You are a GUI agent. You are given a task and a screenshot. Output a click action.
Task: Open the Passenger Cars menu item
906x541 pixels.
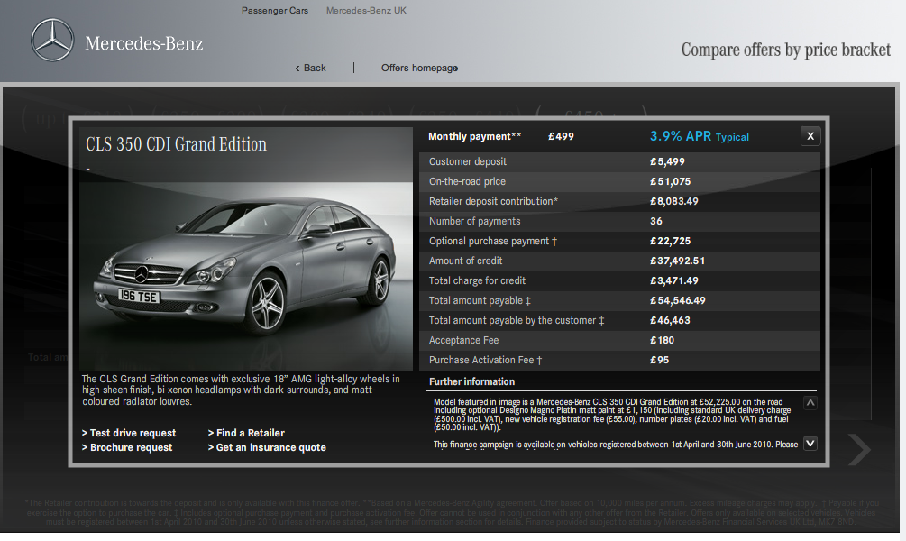[274, 11]
